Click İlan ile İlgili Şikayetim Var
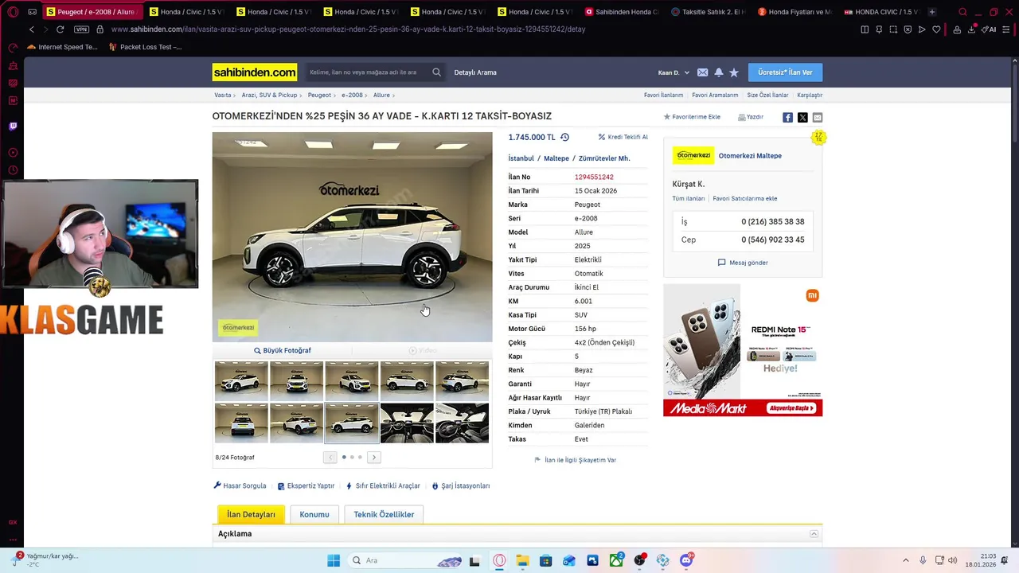Viewport: 1019px width, 573px height. 576,460
